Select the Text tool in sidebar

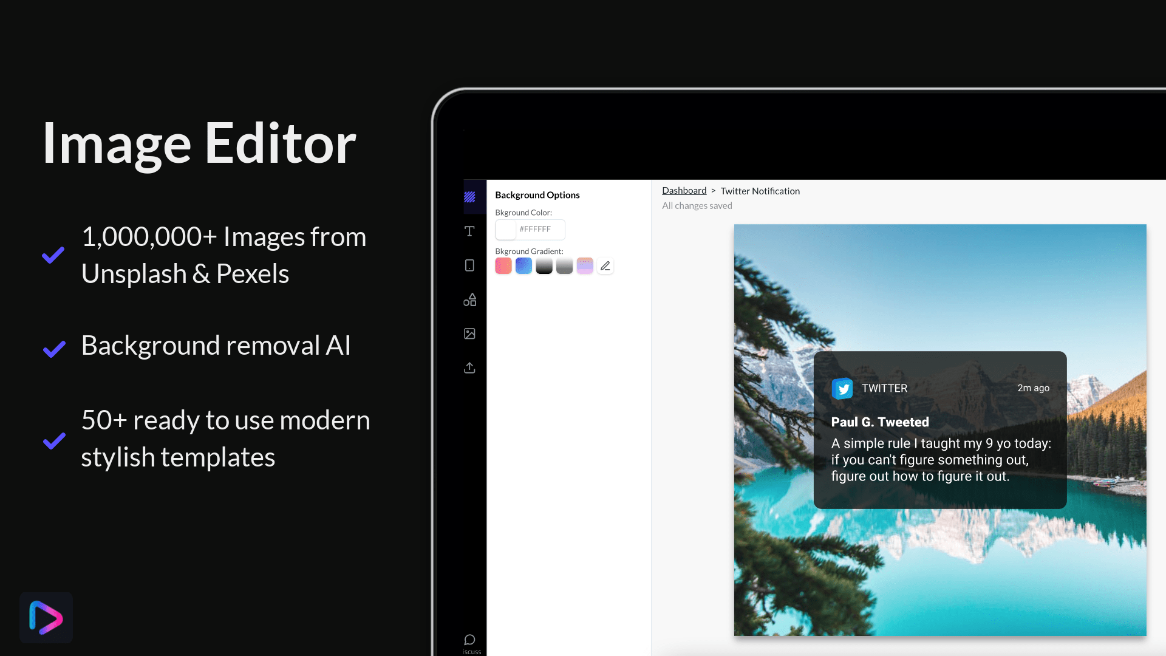click(x=469, y=231)
